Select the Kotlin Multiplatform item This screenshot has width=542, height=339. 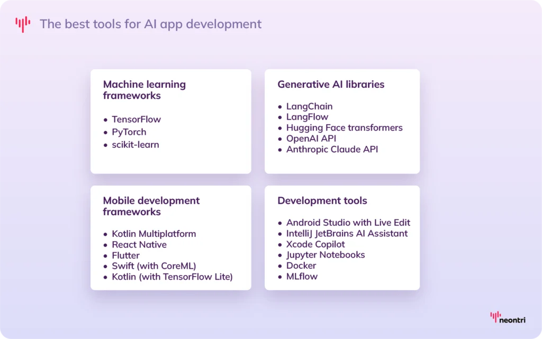click(153, 233)
